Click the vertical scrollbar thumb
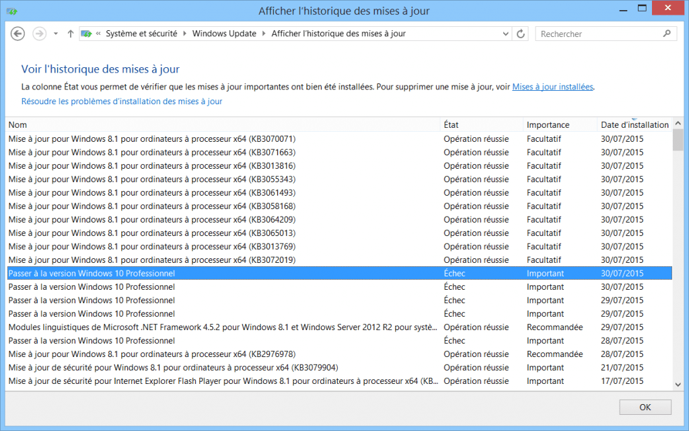This screenshot has height=431, width=689. click(678, 140)
